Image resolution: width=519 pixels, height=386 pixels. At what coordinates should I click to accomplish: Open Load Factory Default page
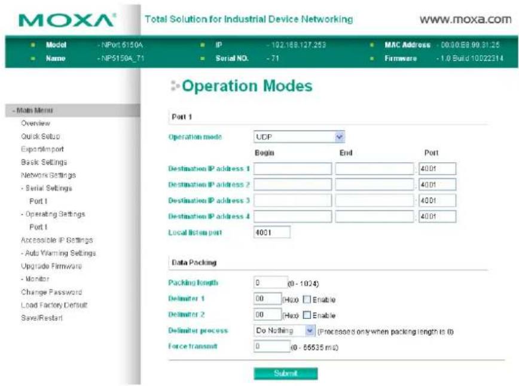click(x=54, y=305)
